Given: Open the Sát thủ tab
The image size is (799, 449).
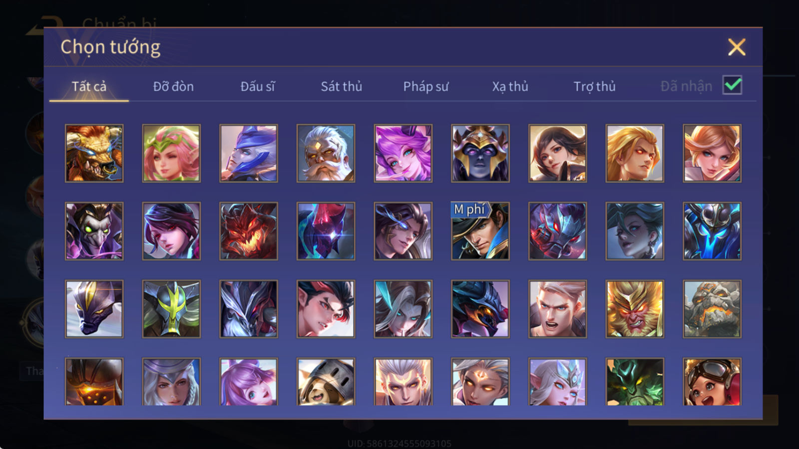Looking at the screenshot, I should [x=342, y=86].
